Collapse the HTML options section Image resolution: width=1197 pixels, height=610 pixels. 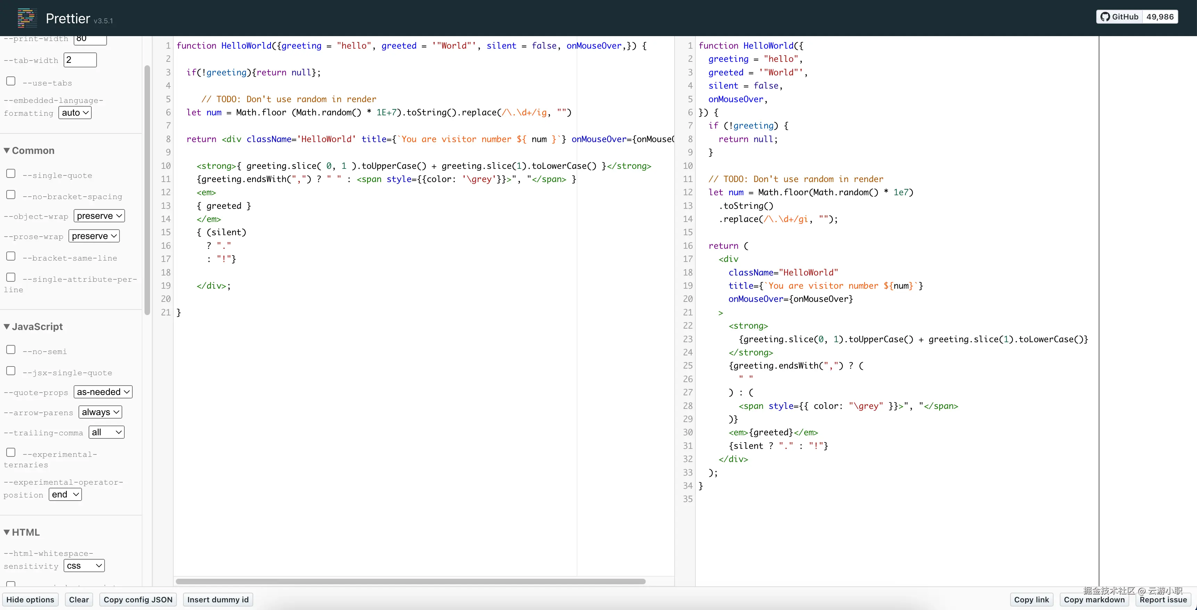(7, 533)
